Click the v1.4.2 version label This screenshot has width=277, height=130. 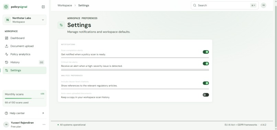click(263, 125)
